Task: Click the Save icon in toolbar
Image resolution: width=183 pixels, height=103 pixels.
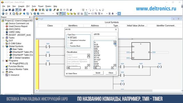Action: point(10,10)
